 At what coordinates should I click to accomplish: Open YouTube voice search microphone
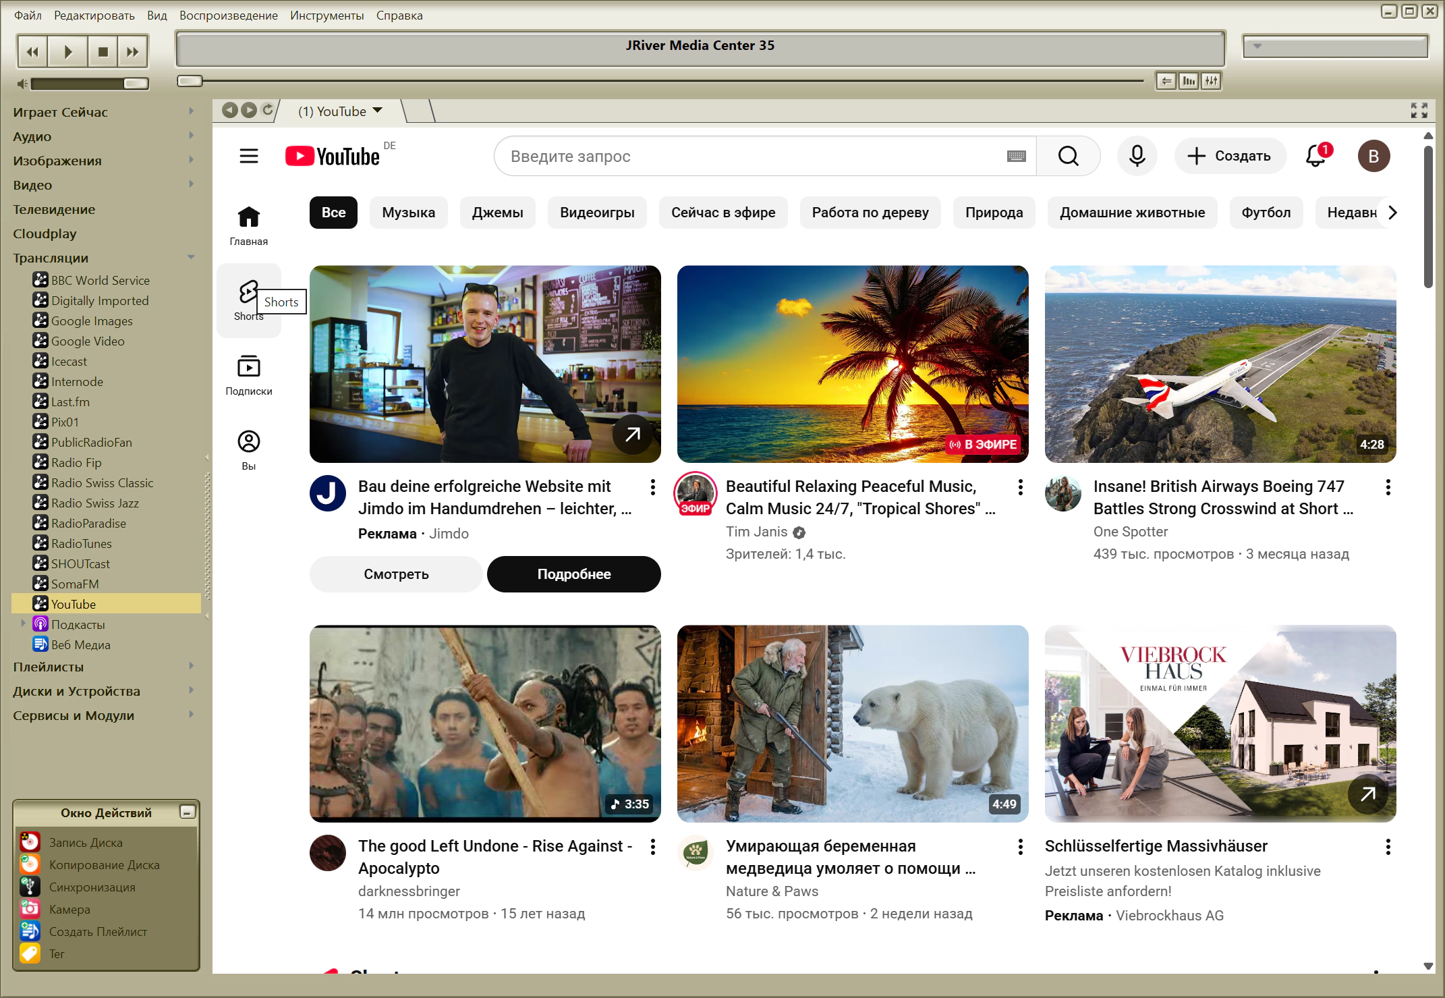[1137, 156]
